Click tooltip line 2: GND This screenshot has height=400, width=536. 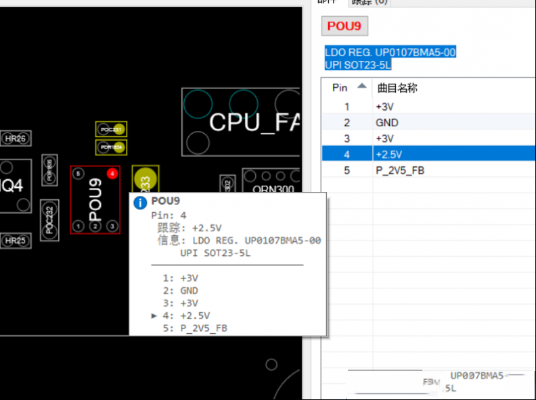(181, 291)
